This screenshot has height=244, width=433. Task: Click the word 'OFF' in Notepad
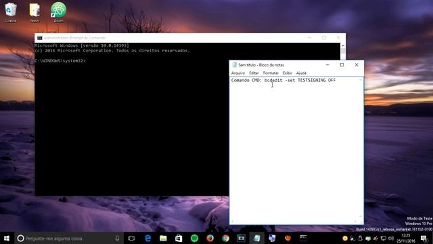[332, 80]
